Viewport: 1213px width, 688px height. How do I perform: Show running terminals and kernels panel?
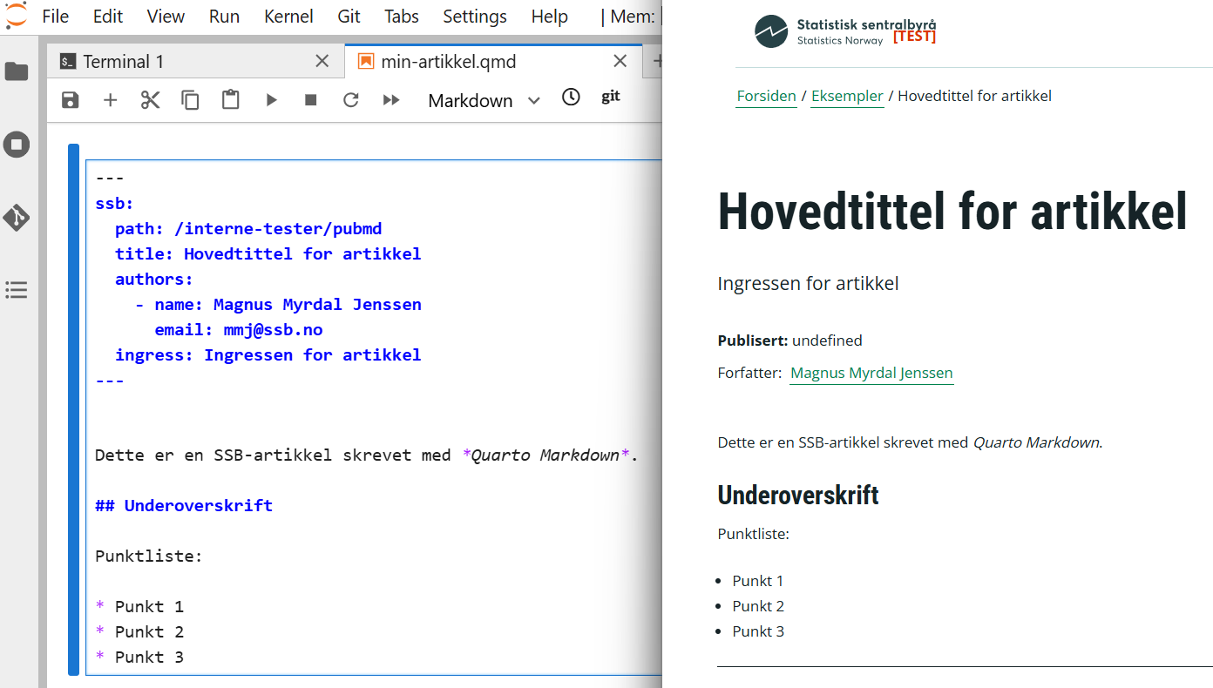pyautogui.click(x=17, y=144)
